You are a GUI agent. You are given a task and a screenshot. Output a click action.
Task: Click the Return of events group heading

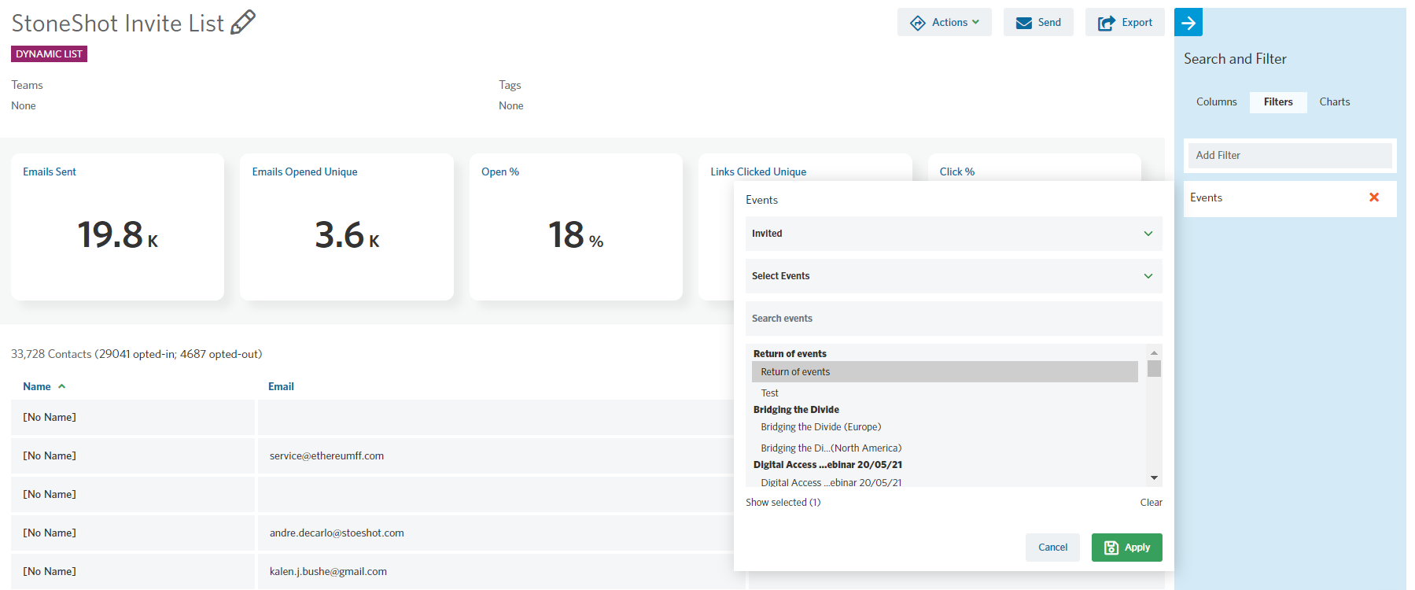(x=790, y=354)
